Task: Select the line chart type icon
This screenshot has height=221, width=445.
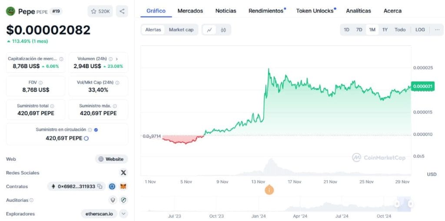Action: click(x=209, y=30)
